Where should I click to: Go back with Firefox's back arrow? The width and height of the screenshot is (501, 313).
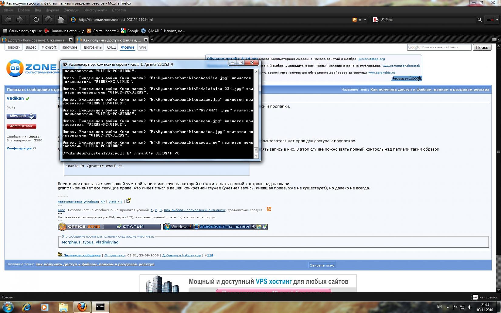pos(8,20)
